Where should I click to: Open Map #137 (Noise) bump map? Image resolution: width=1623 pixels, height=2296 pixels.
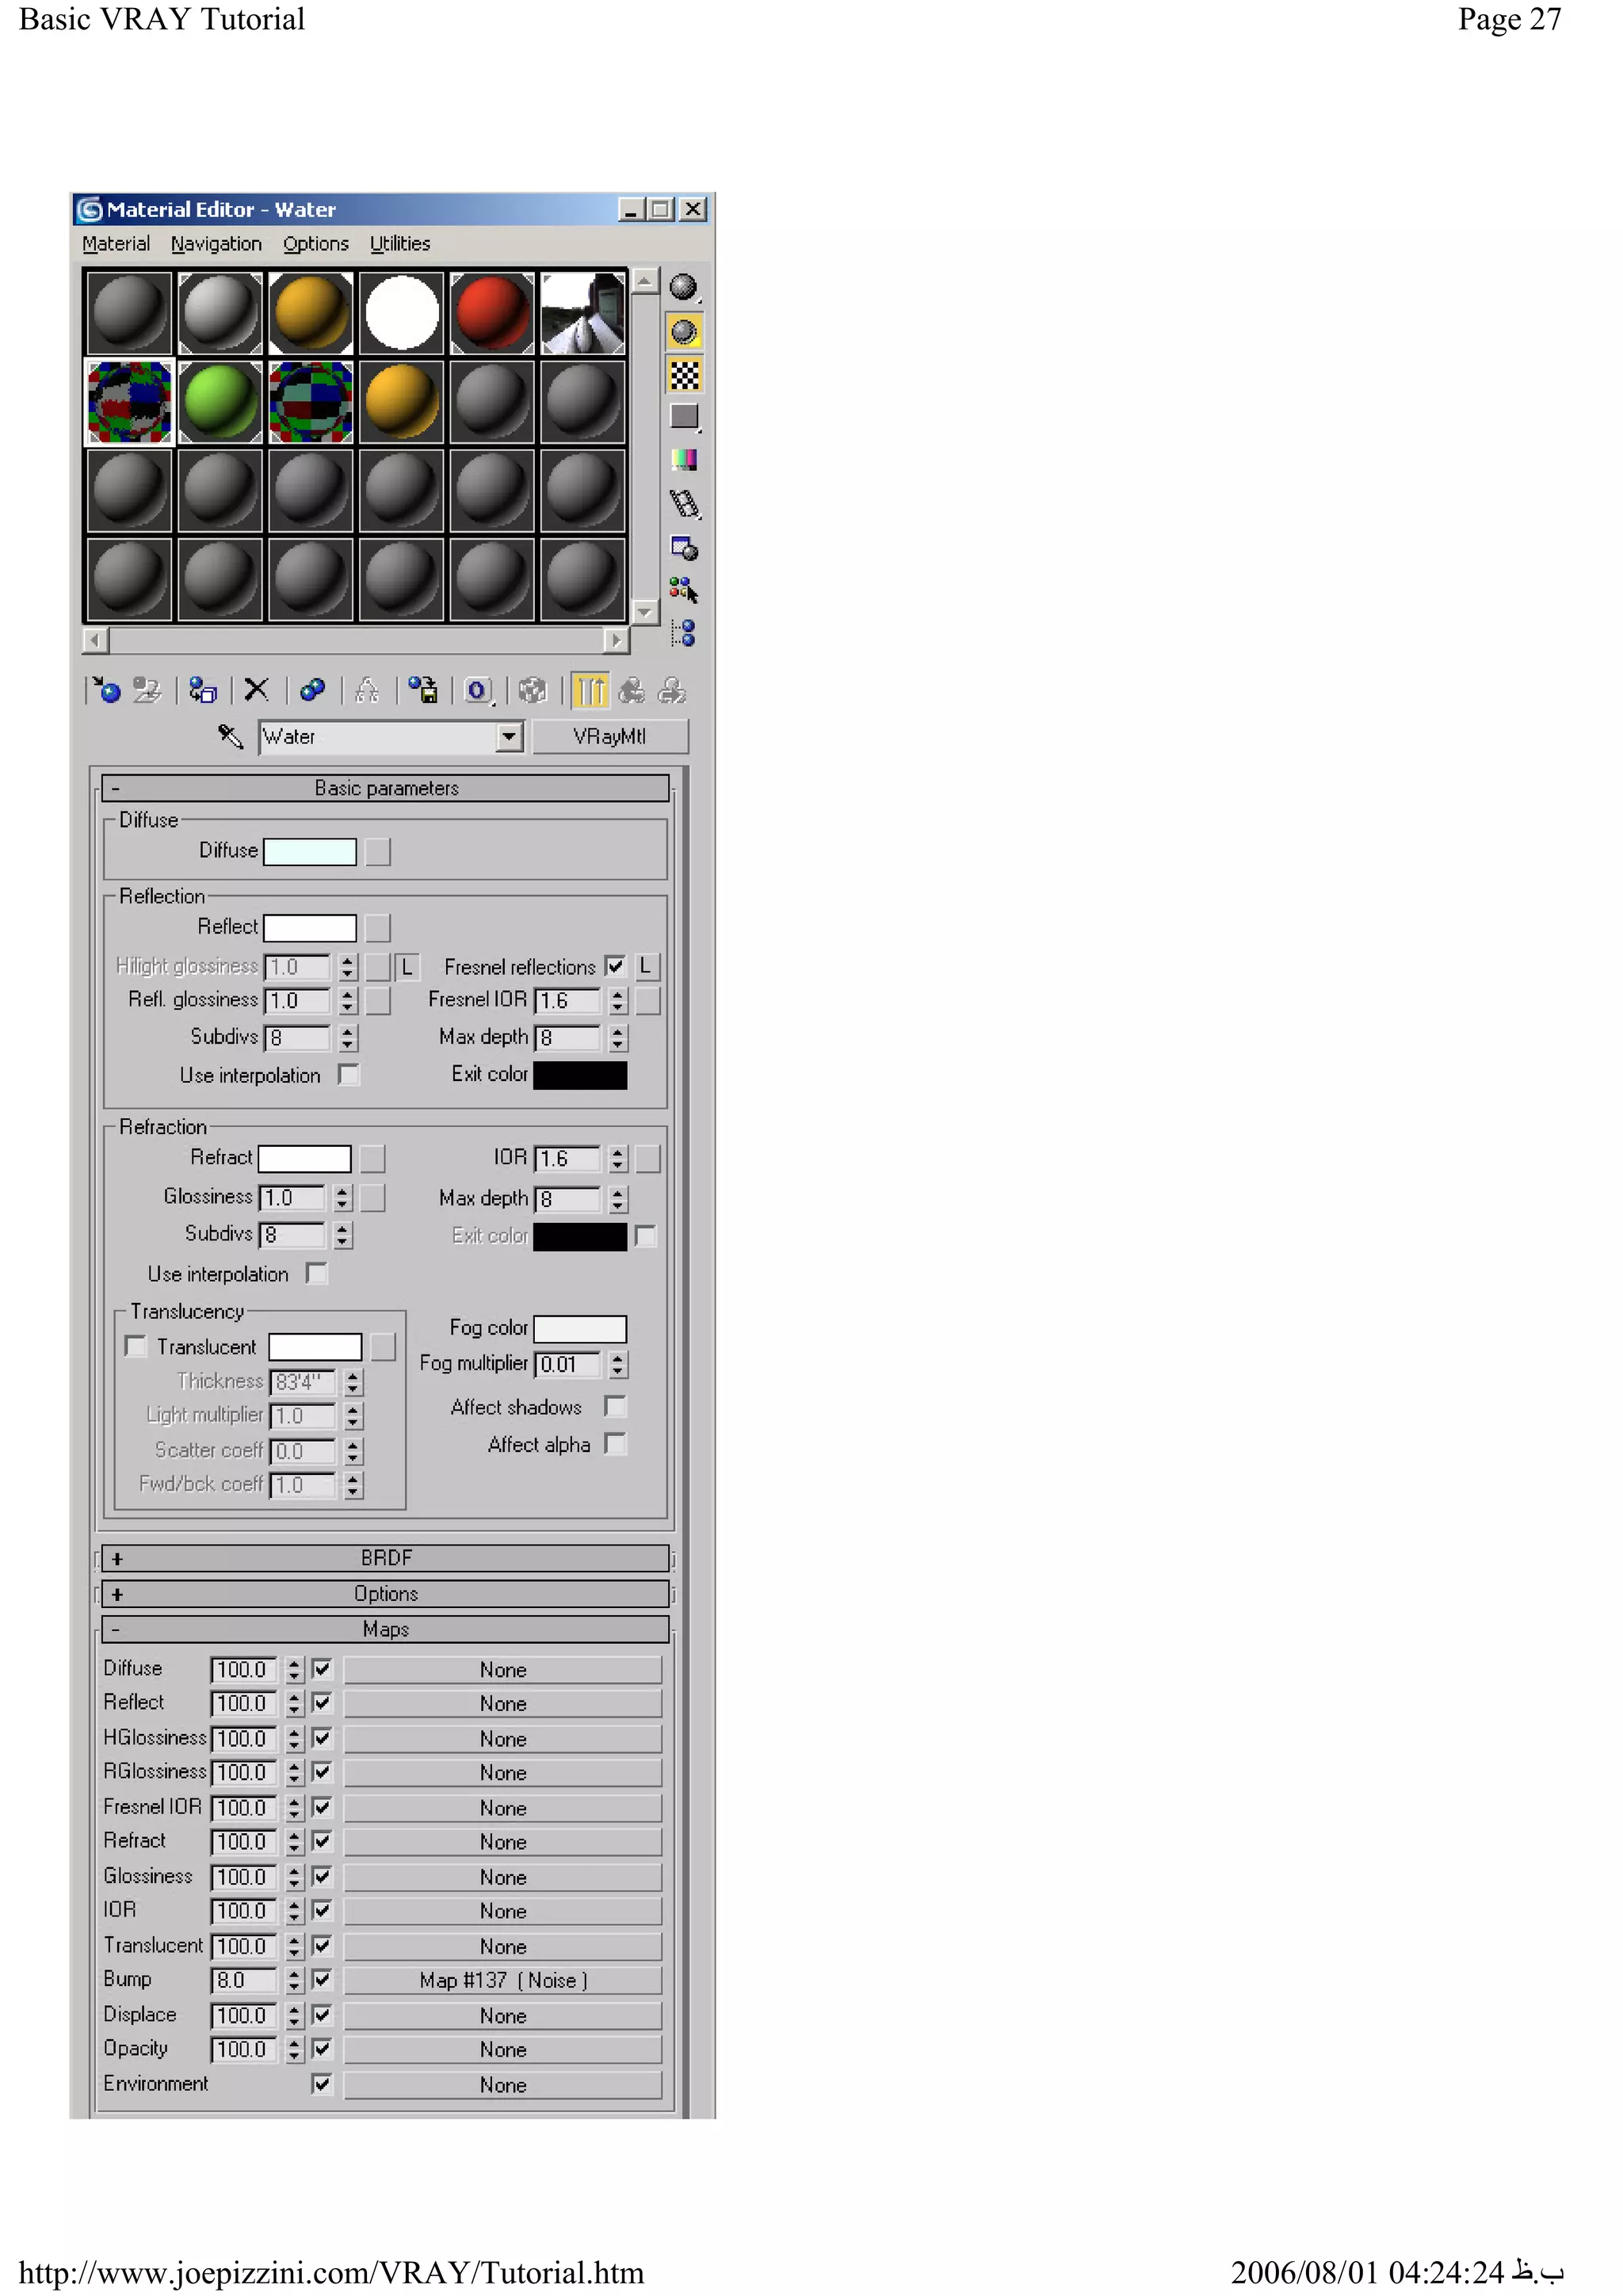pyautogui.click(x=503, y=1982)
